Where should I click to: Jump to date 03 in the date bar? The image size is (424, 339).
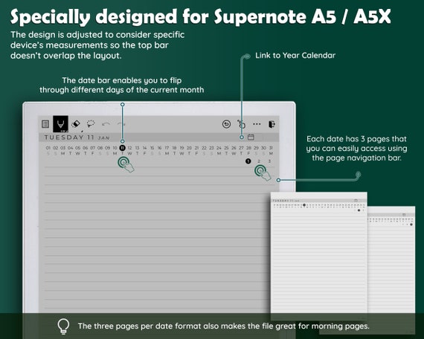63,148
